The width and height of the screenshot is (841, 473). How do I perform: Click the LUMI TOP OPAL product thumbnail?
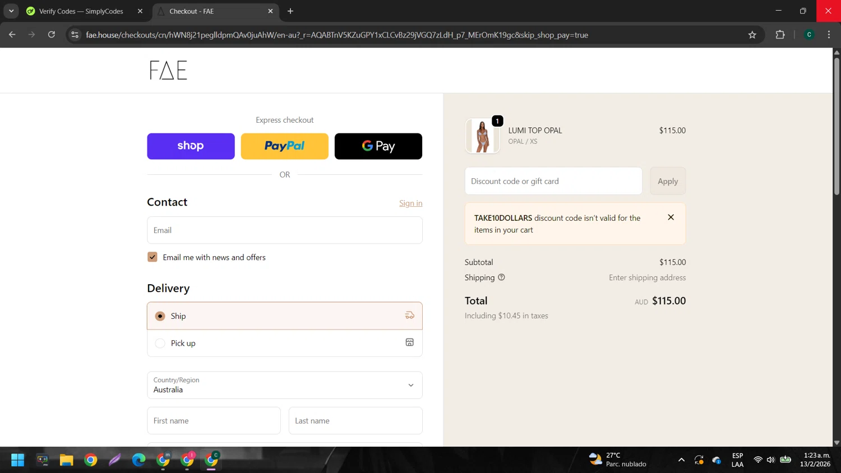point(482,136)
